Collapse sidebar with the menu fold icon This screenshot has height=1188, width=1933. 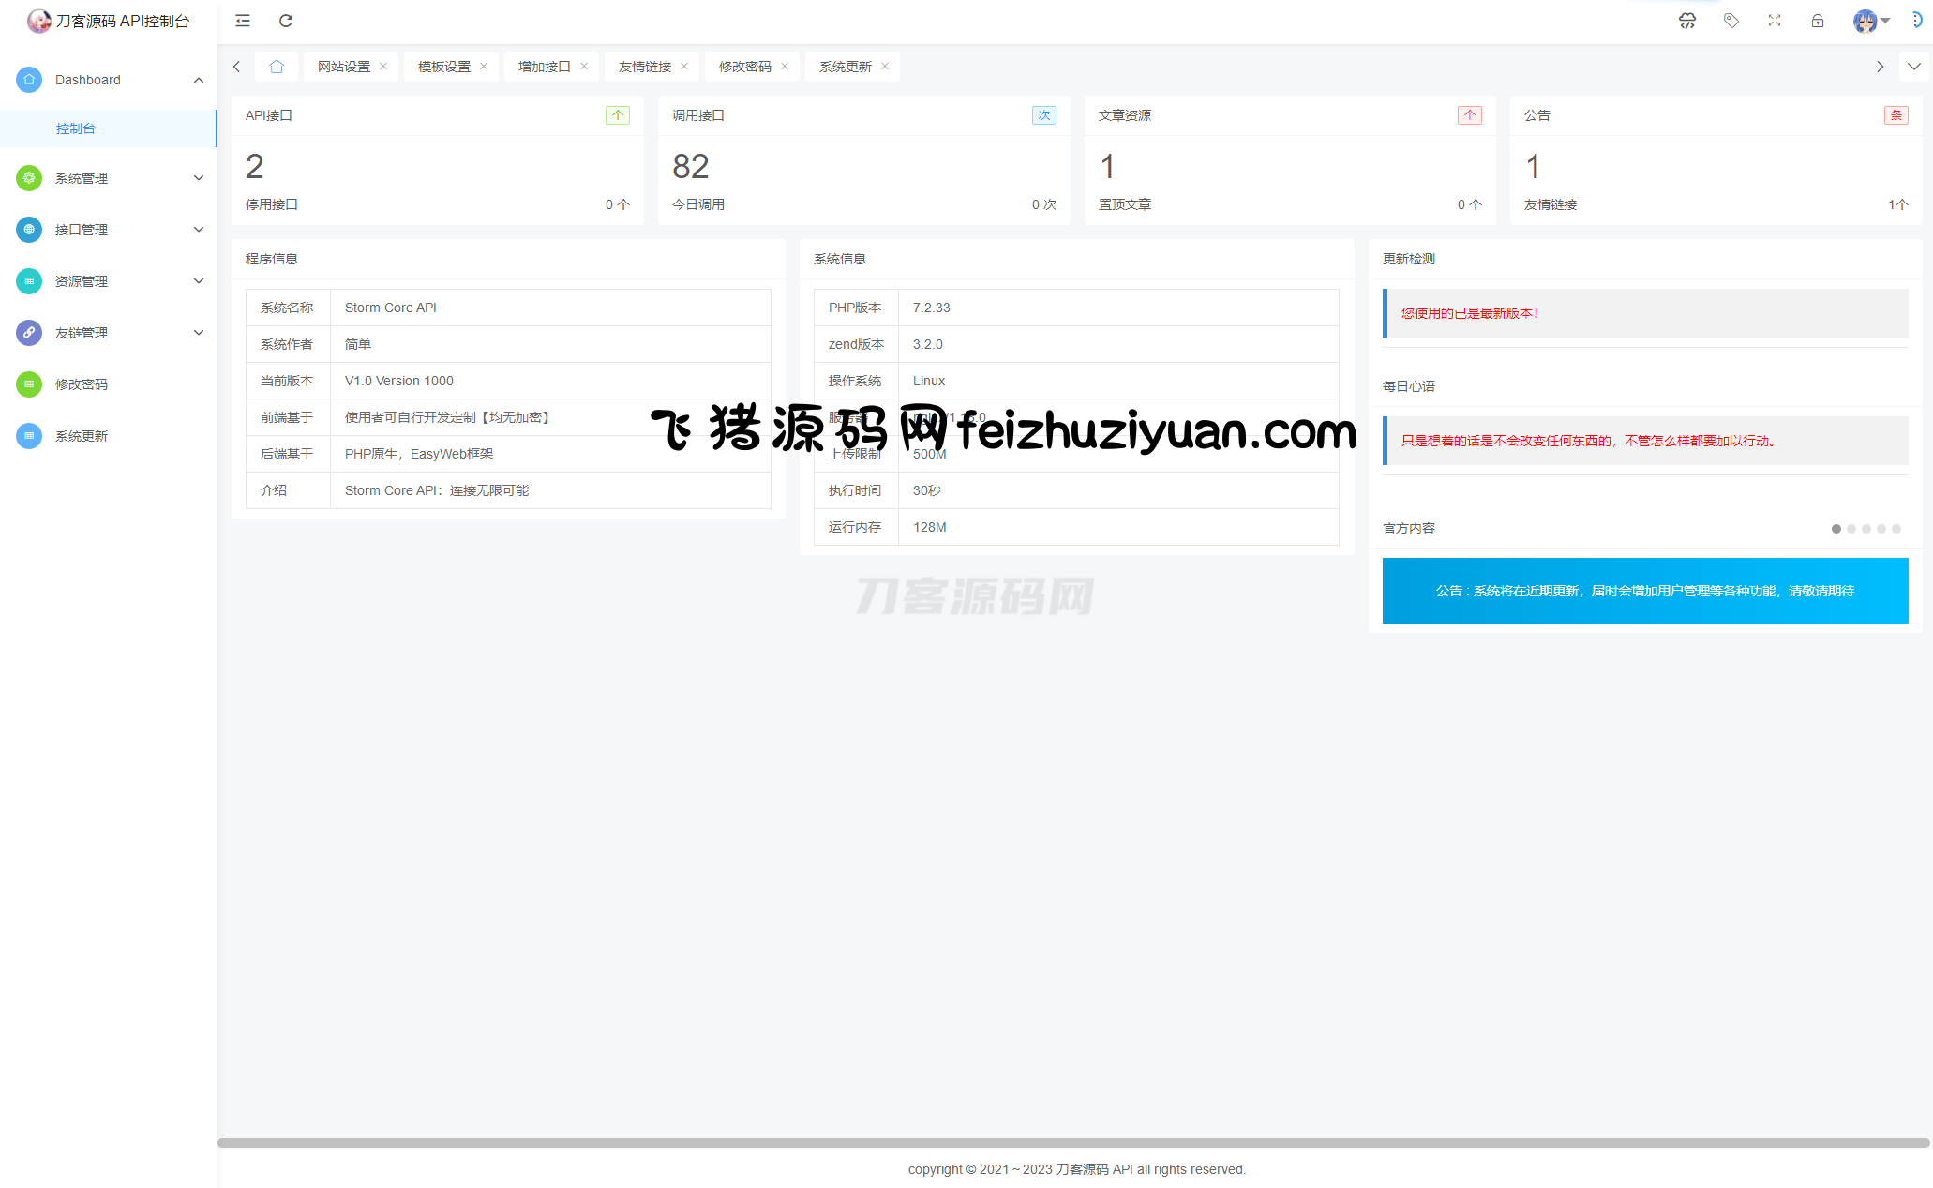pos(243,21)
